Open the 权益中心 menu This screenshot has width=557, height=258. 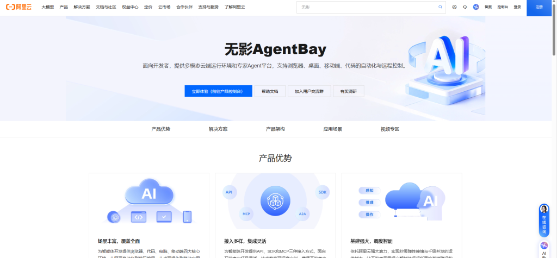(x=130, y=7)
